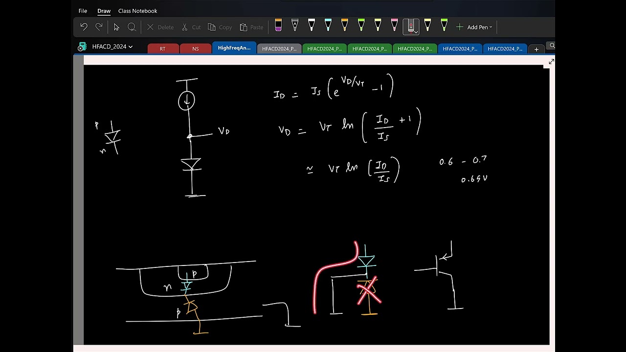626x352 pixels.
Task: Pick the yellow pen beside the pink pen
Action: coord(378,26)
